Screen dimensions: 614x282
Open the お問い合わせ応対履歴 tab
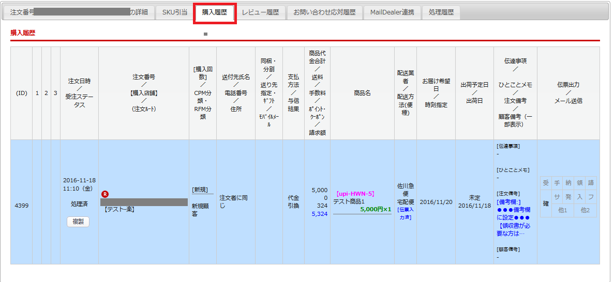[324, 12]
